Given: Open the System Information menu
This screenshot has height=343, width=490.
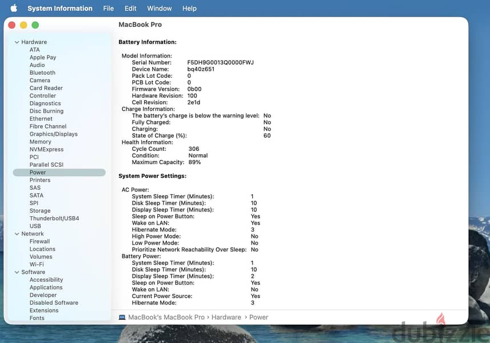Looking at the screenshot, I should click(x=60, y=9).
